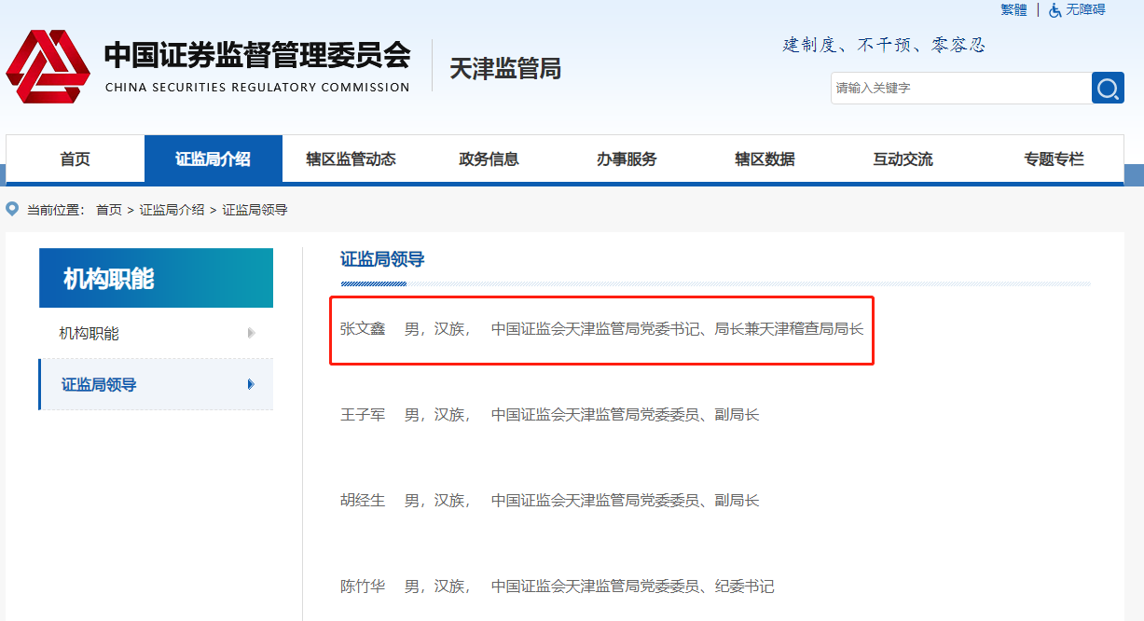Click the CHINA SECURITIES REGULATORY COMMISSION subtitle

click(x=257, y=88)
